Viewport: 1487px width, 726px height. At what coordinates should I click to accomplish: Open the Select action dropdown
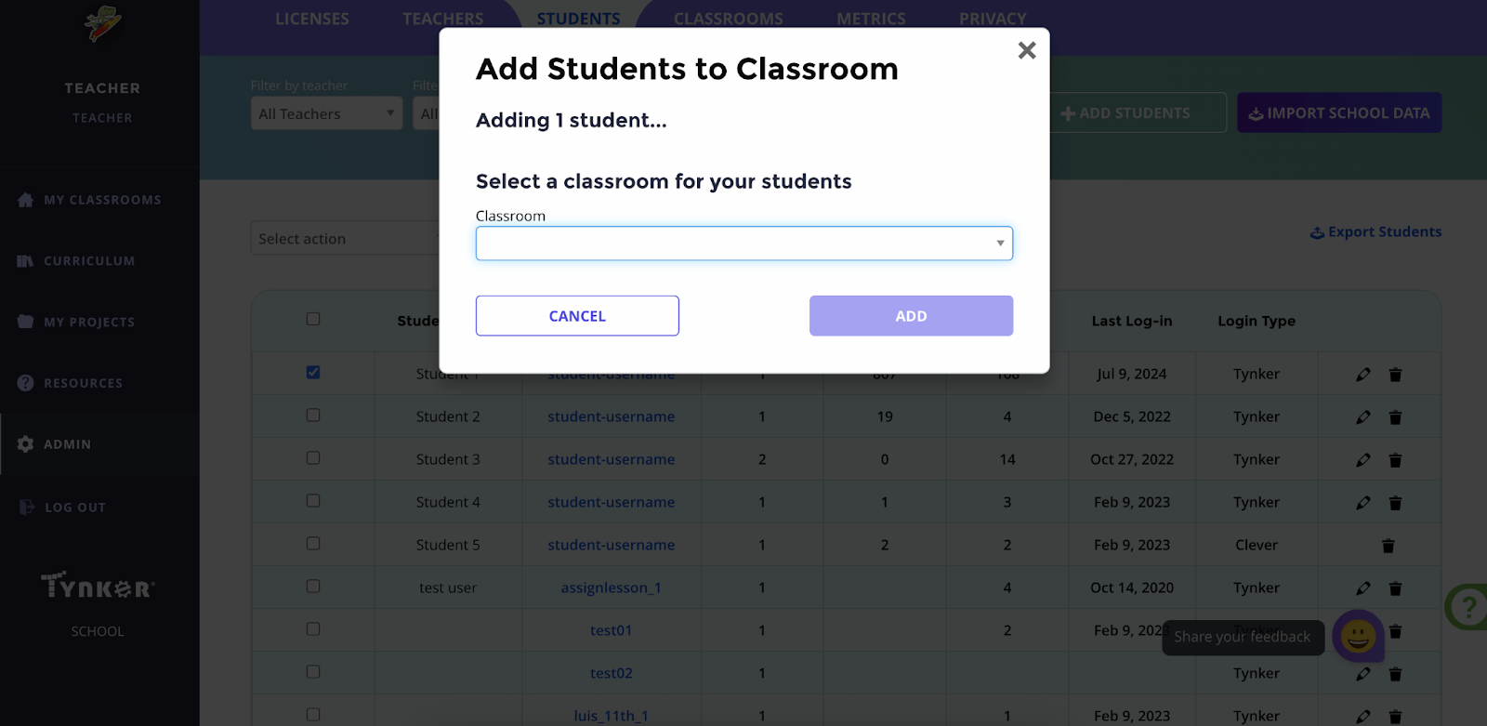(x=346, y=239)
